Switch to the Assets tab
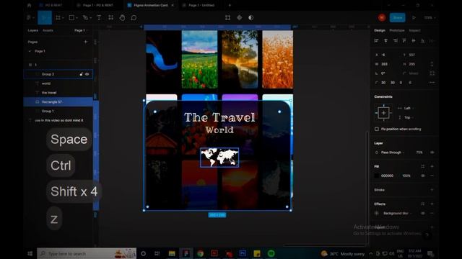The height and width of the screenshot is (259, 462). tap(48, 30)
